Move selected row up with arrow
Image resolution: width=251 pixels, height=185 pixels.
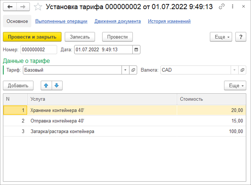(46, 85)
